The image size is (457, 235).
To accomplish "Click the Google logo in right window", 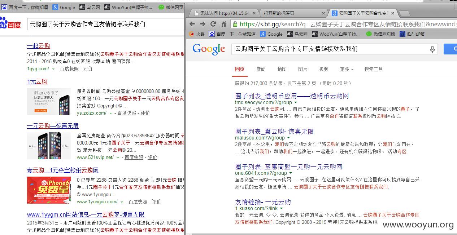I will coord(209,49).
